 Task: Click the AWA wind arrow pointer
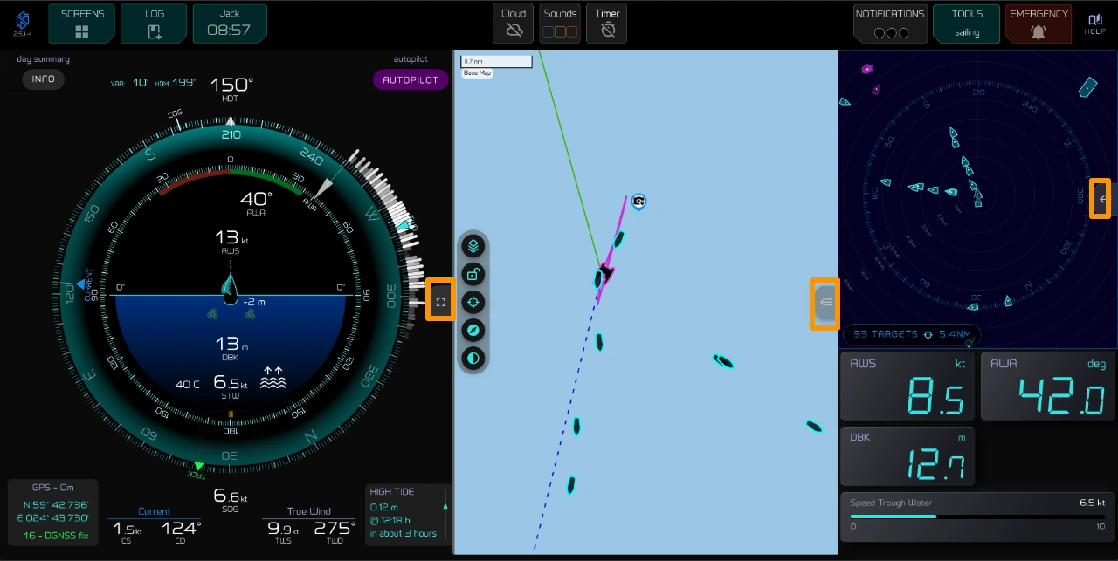(324, 188)
